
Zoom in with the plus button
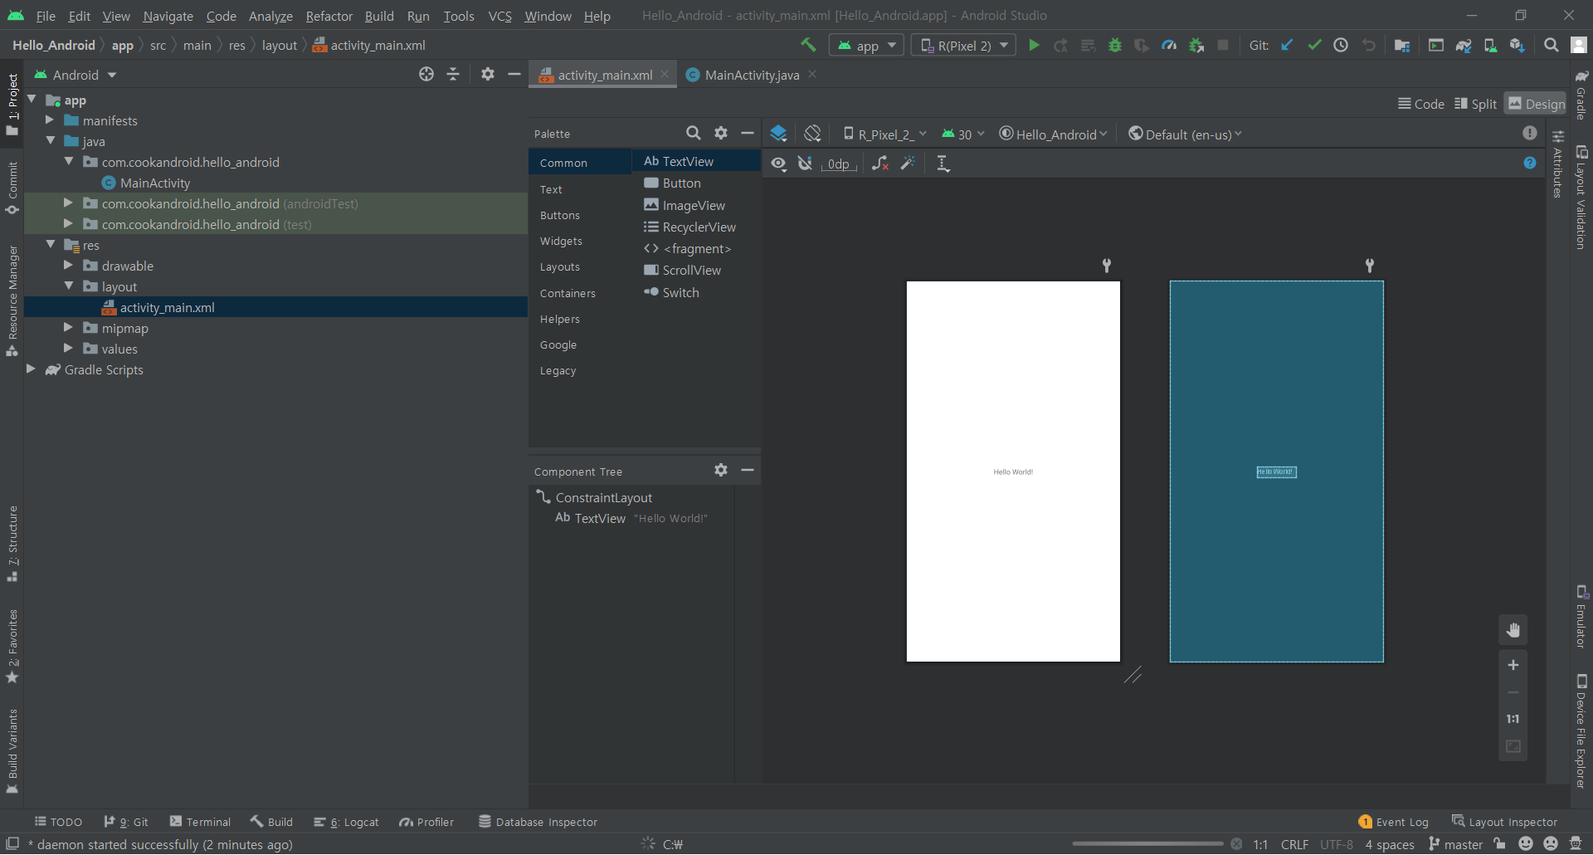[x=1513, y=665]
